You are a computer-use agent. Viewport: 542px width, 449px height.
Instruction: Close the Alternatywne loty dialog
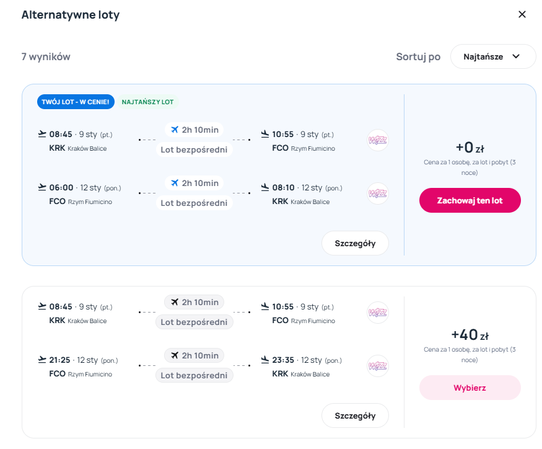tap(522, 14)
